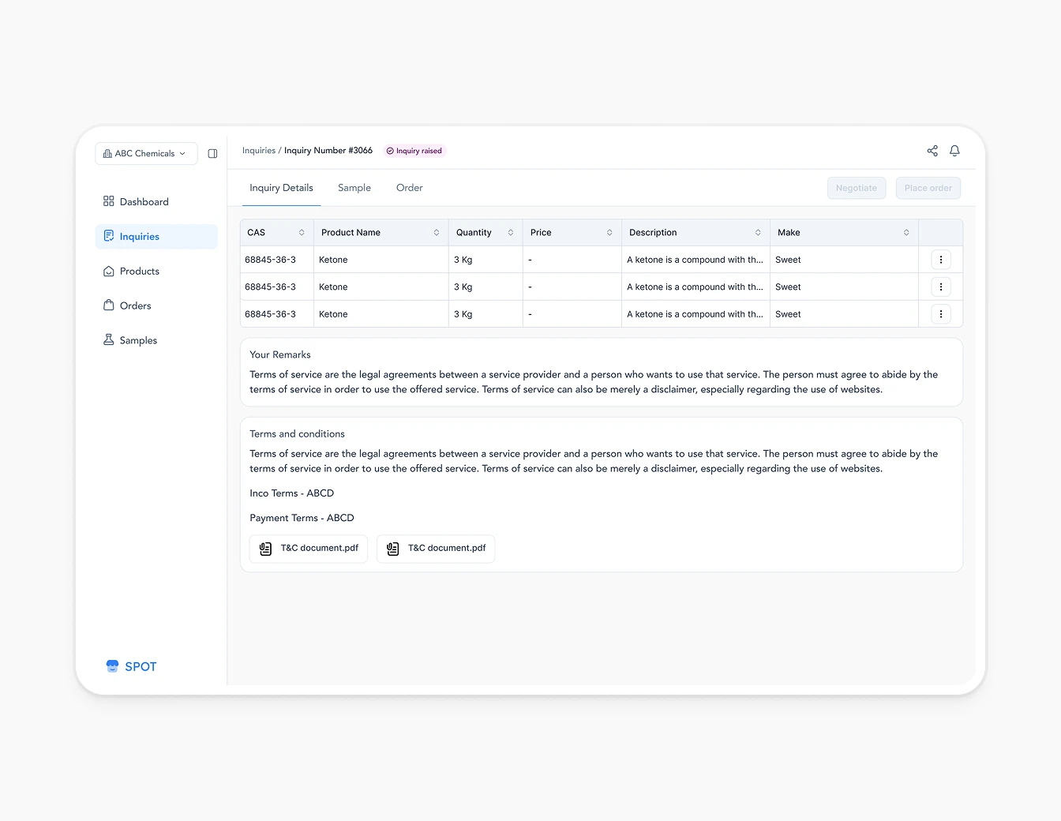Click the Inquiry raised status badge
The image size is (1061, 821).
coord(414,150)
